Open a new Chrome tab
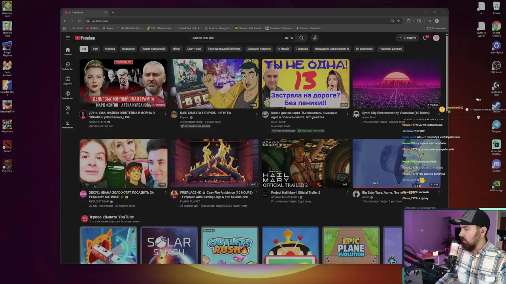 (x=113, y=12)
